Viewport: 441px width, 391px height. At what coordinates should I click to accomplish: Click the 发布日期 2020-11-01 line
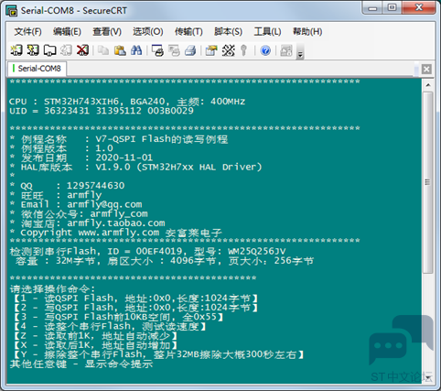pos(81,157)
